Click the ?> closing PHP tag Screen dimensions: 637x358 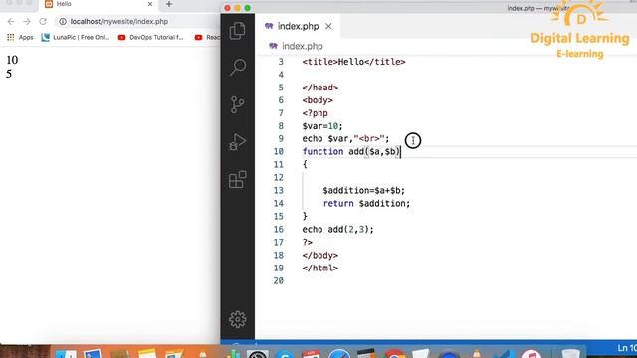[x=308, y=243]
